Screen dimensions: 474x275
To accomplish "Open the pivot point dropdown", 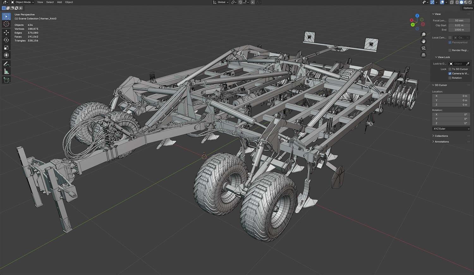I will coord(234,2).
